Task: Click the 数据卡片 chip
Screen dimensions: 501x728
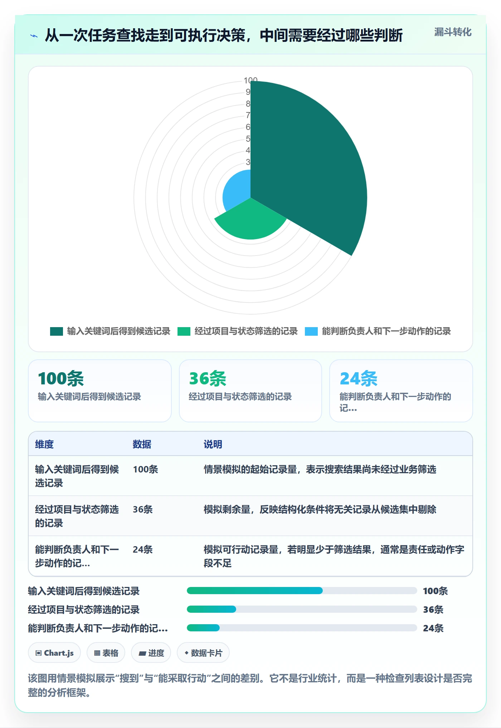Action: coord(203,653)
